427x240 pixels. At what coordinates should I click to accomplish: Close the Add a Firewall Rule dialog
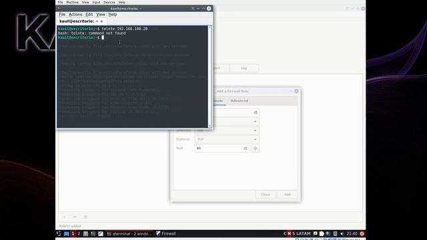point(296,91)
